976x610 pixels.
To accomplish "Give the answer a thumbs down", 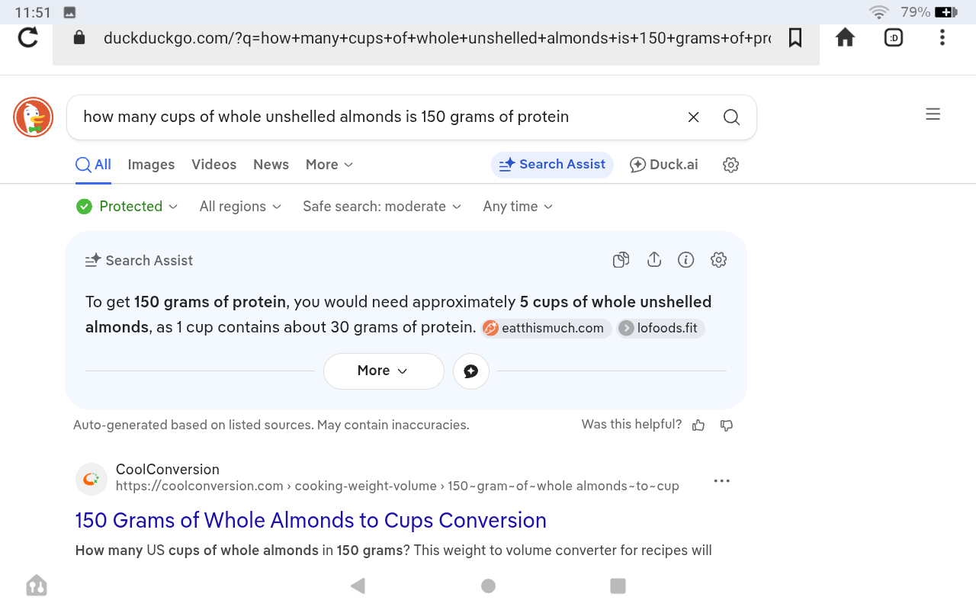I will (727, 425).
